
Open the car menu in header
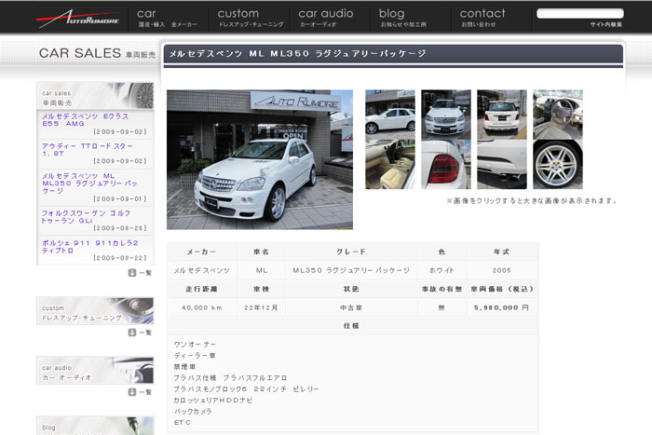pyautogui.click(x=168, y=19)
